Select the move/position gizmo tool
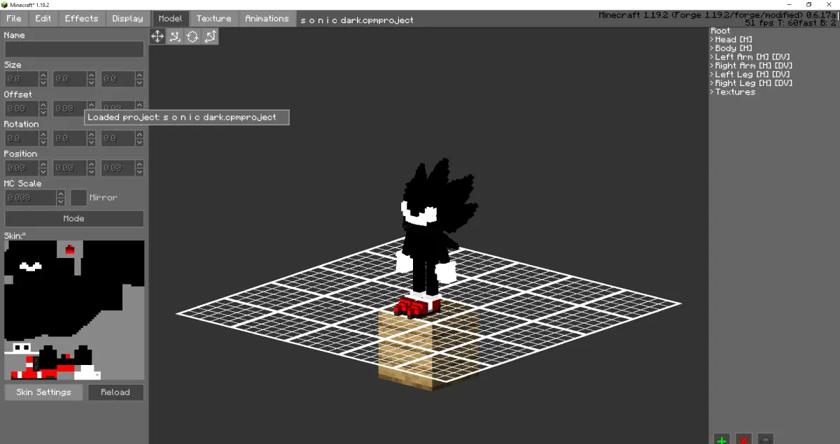Viewport: 840px width, 444px height. (157, 36)
